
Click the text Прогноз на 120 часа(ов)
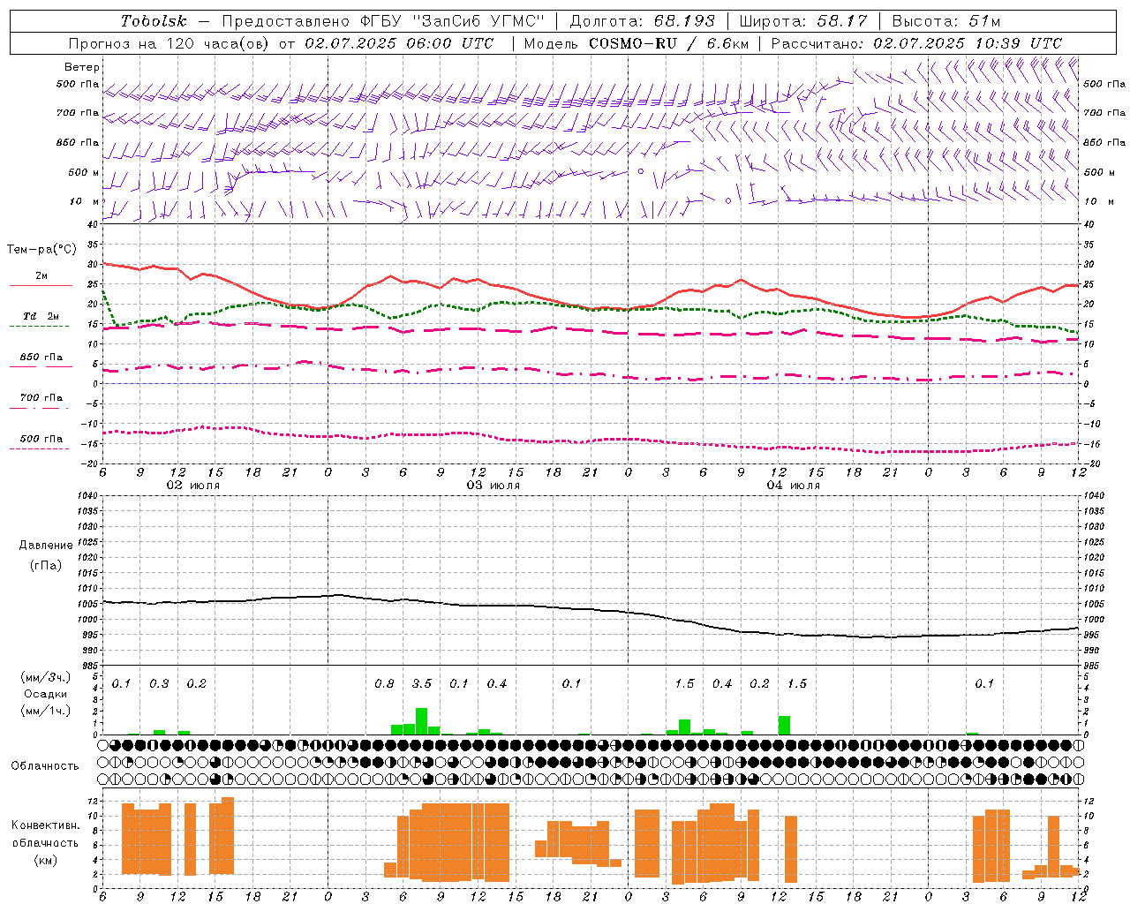click(170, 43)
